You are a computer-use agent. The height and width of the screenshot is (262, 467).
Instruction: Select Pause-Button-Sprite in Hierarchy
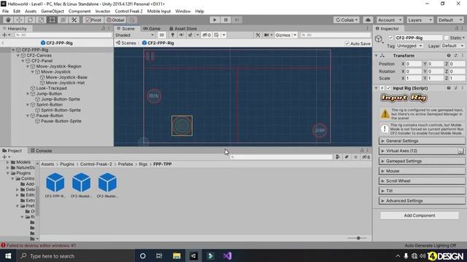(61, 122)
